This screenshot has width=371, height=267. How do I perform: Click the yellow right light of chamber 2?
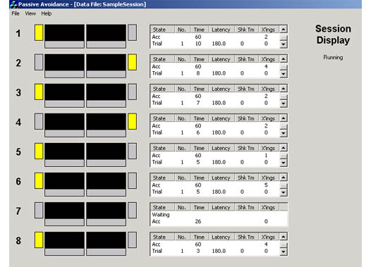[x=133, y=62]
